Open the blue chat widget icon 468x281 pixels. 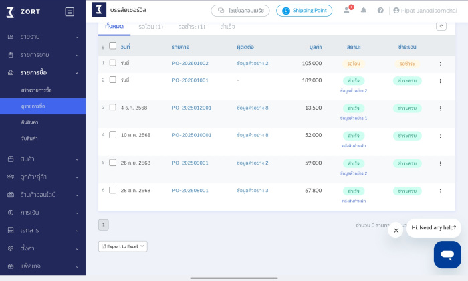[x=447, y=254]
